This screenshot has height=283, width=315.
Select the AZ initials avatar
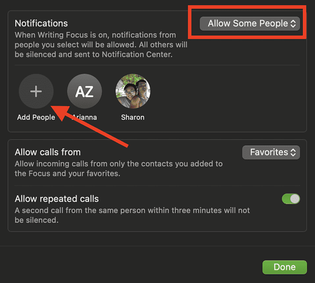coord(85,91)
